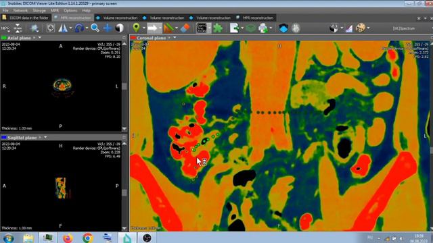Select the first Volume reconstruction tab
The image size is (433, 243).
tap(117, 18)
